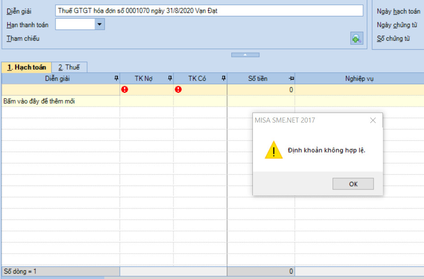This screenshot has height=279, width=424.
Task: Click the TK Nợ column header
Action: pos(147,79)
